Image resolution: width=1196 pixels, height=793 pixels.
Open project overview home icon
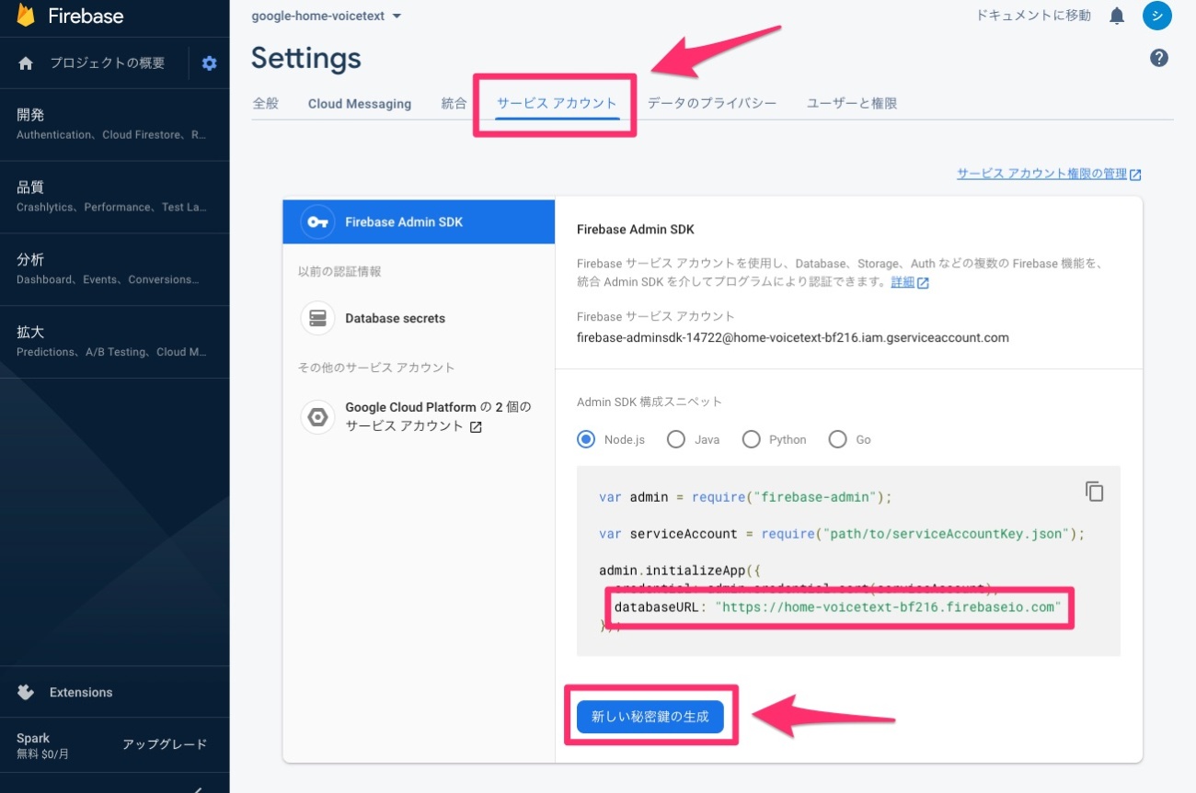click(x=26, y=63)
